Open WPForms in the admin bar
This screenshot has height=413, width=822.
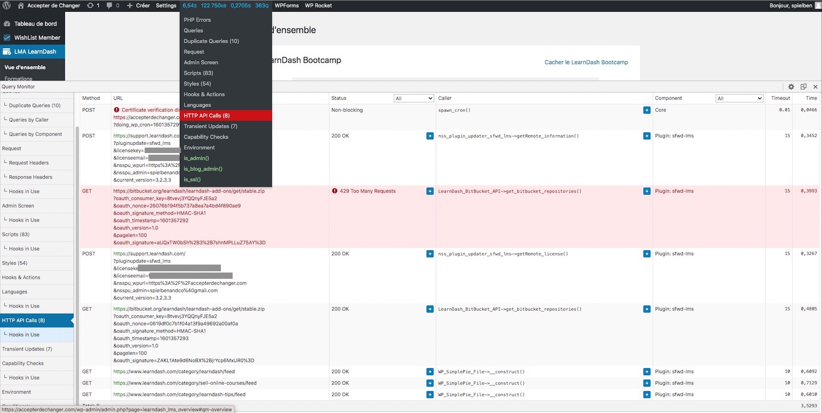pyautogui.click(x=287, y=5)
